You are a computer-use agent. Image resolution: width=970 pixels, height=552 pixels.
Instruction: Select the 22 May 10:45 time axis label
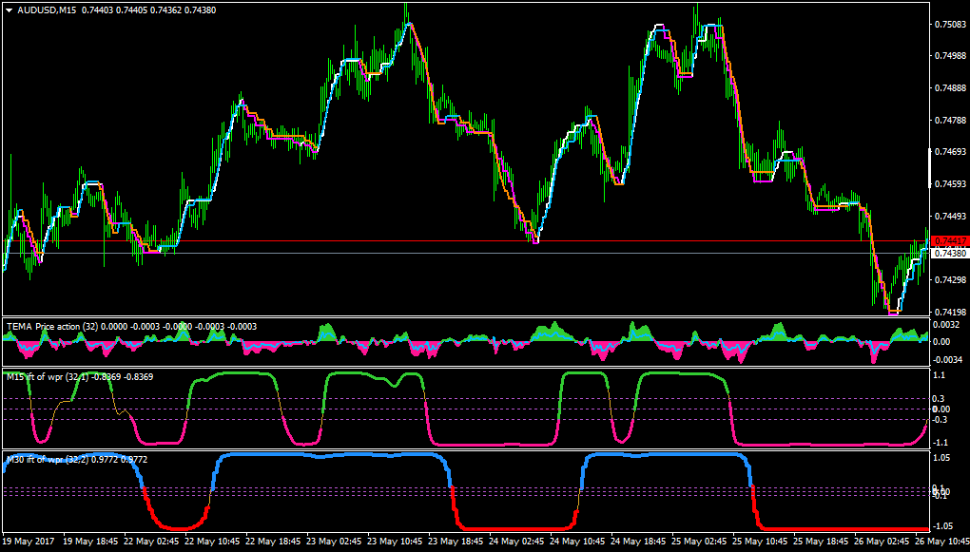[211, 541]
